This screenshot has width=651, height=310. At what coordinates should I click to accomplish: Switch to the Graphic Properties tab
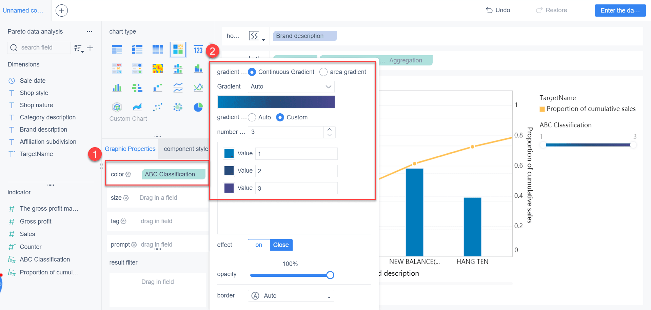[130, 149]
